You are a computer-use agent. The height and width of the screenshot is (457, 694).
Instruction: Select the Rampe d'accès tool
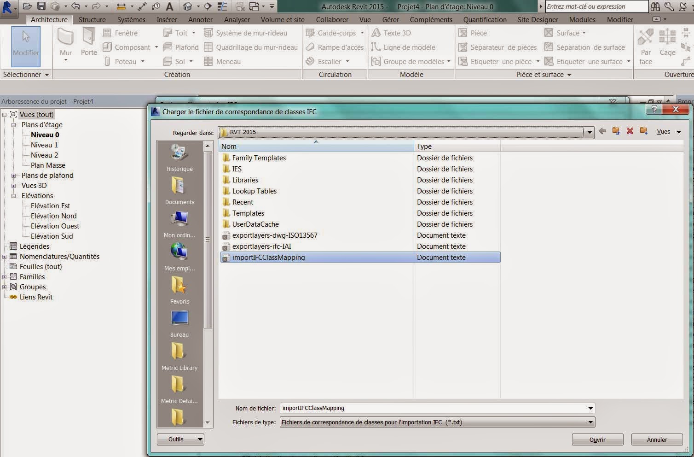click(x=335, y=47)
